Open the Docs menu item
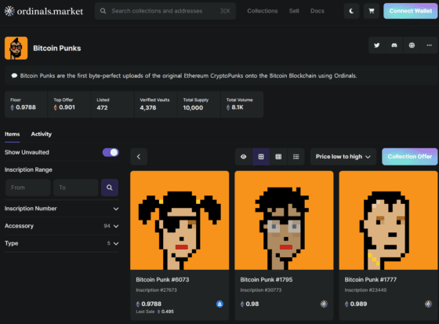439x324 pixels. click(317, 11)
